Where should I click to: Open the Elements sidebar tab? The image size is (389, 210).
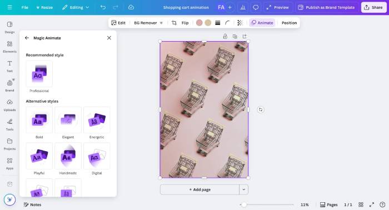[x=9, y=47]
